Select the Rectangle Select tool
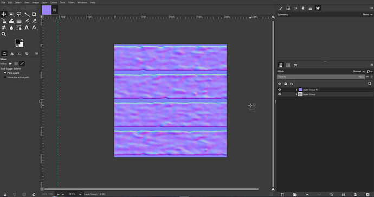Image resolution: width=374 pixels, height=197 pixels. 11,14
